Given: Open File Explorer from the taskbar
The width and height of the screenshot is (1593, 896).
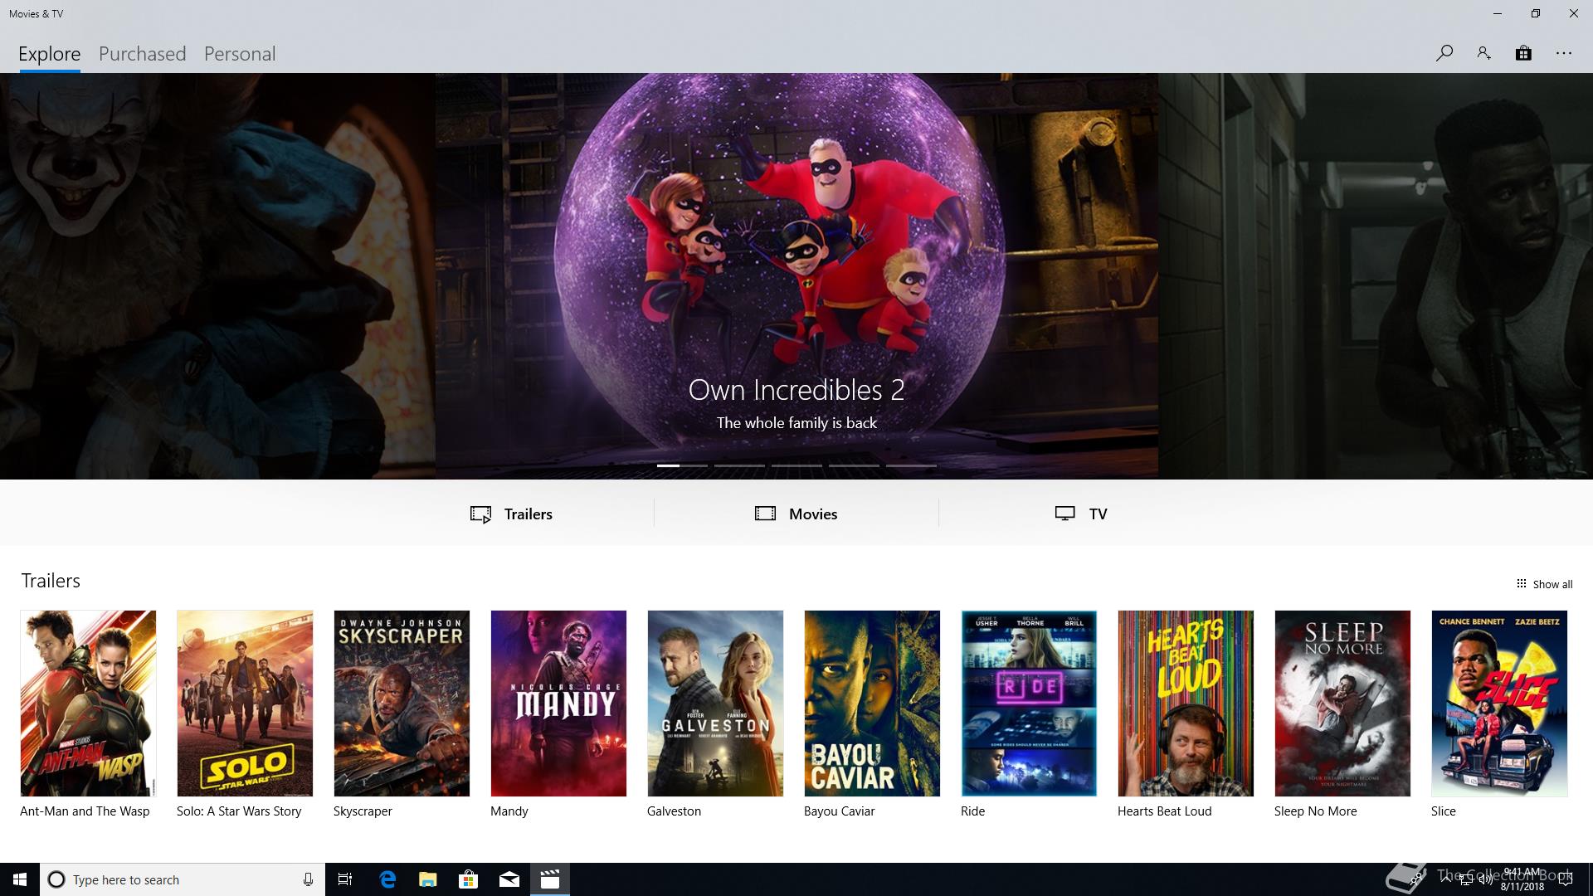Looking at the screenshot, I should pyautogui.click(x=428, y=879).
